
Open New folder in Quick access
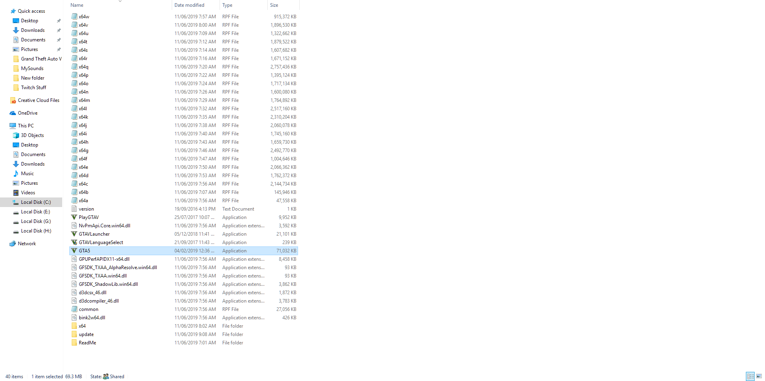33,78
